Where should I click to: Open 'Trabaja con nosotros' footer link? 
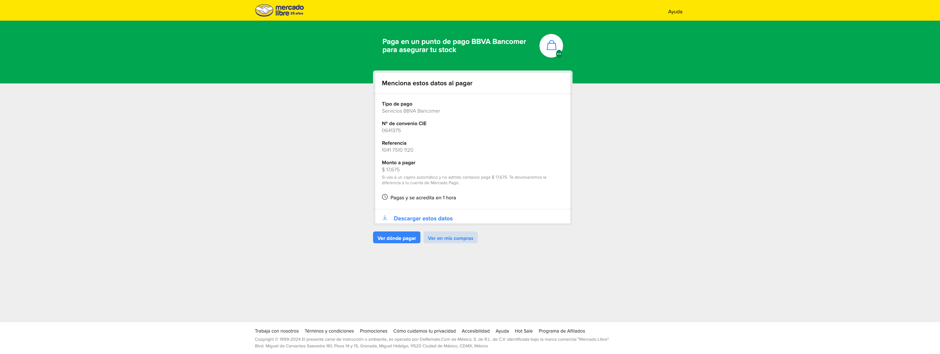277,331
